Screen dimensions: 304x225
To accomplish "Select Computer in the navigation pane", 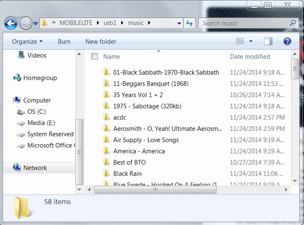I will click(x=32, y=100).
